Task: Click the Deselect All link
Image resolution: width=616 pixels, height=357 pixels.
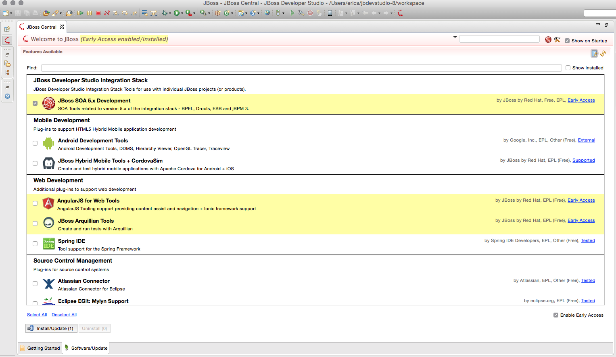Action: pos(64,315)
